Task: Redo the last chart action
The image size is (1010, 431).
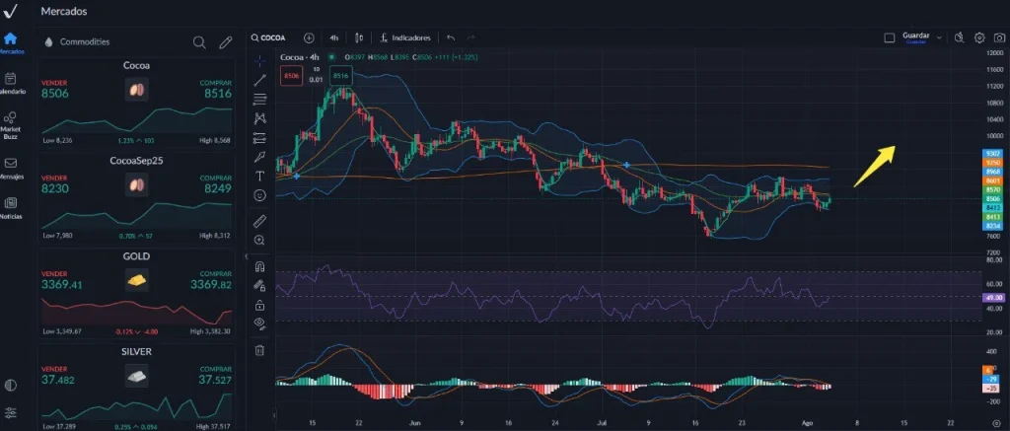Action: tap(470, 38)
